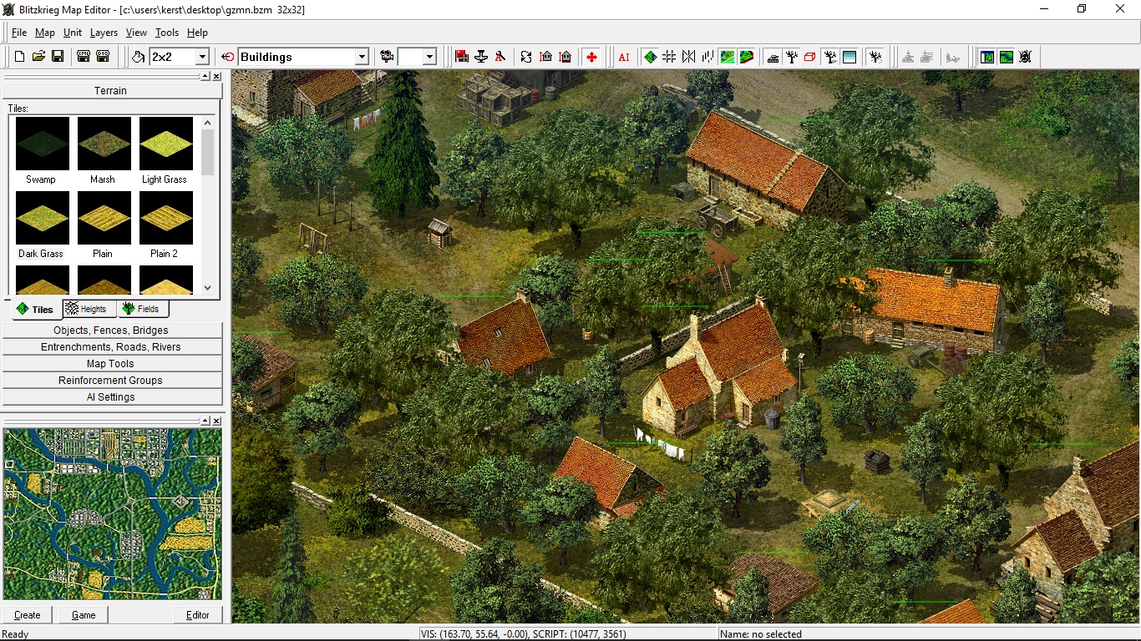This screenshot has height=641, width=1141.
Task: Click the refresh arrows toolbar icon
Action: (x=526, y=57)
